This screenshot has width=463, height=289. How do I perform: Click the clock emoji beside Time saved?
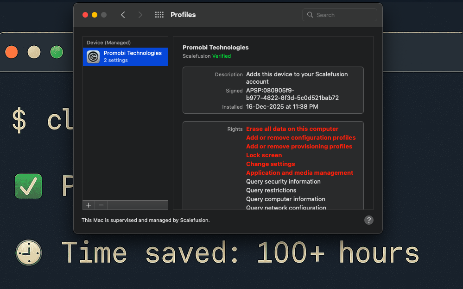coord(29,252)
